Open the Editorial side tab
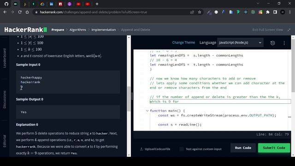Viewport: 295px width, 166px height. click(5, 141)
